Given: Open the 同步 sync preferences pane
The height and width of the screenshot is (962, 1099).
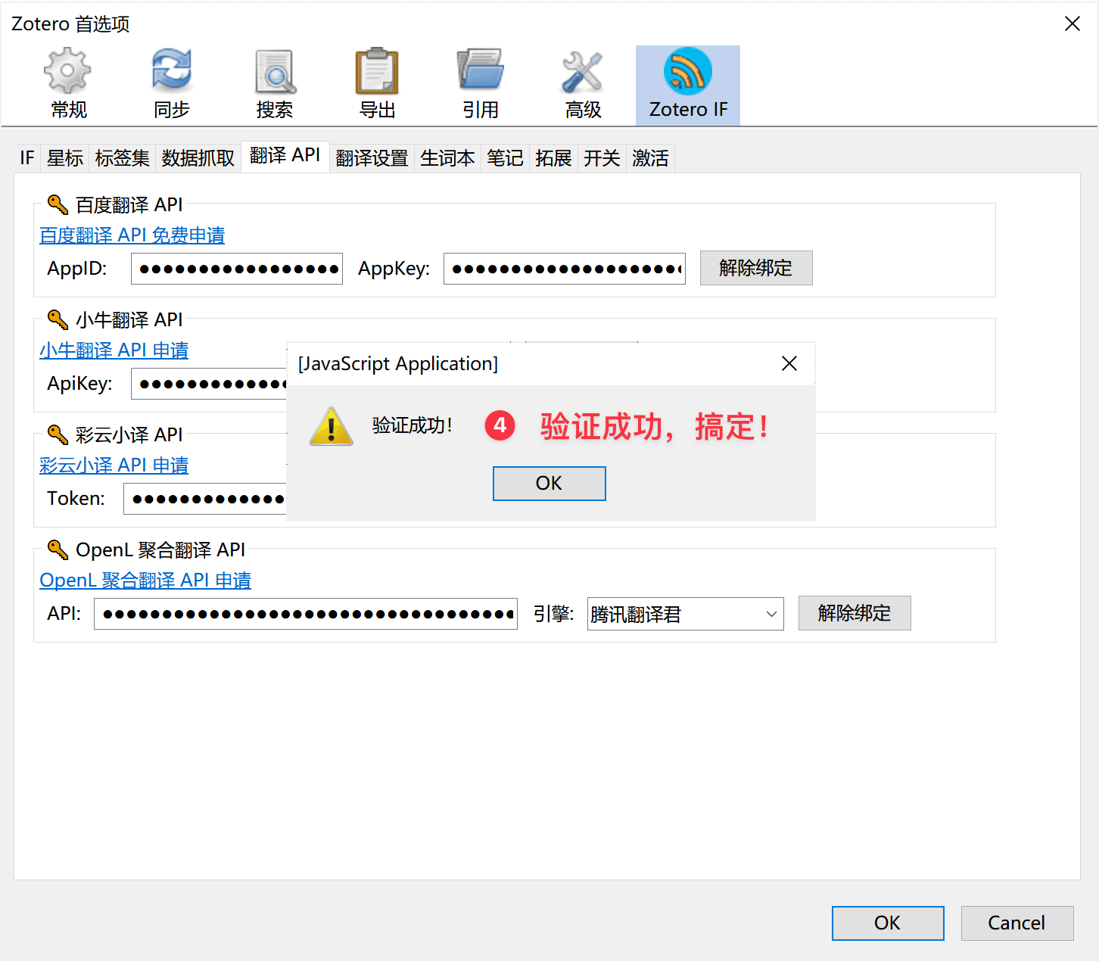Looking at the screenshot, I should coord(171,85).
